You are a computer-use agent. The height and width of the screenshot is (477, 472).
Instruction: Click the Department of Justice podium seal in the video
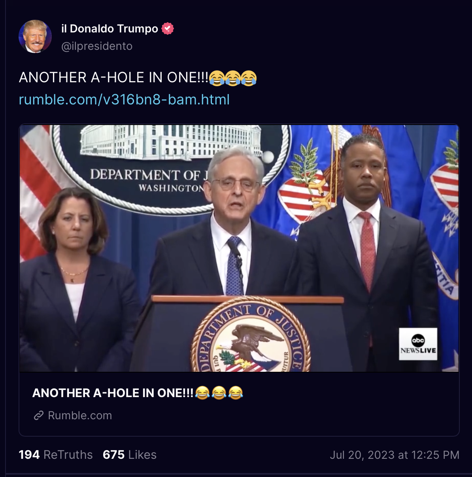click(251, 336)
